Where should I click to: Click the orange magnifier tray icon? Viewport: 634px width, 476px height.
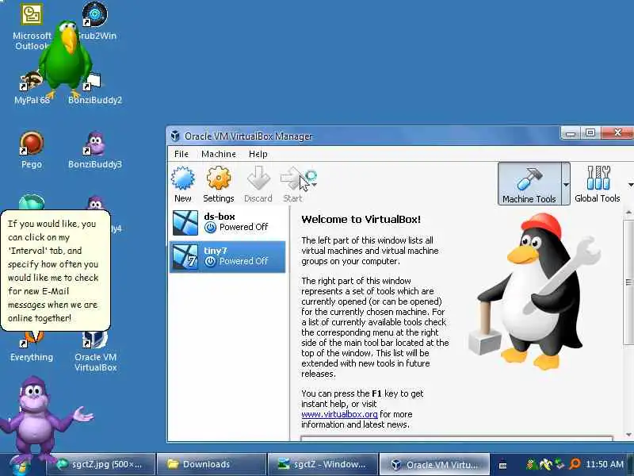coord(574,464)
